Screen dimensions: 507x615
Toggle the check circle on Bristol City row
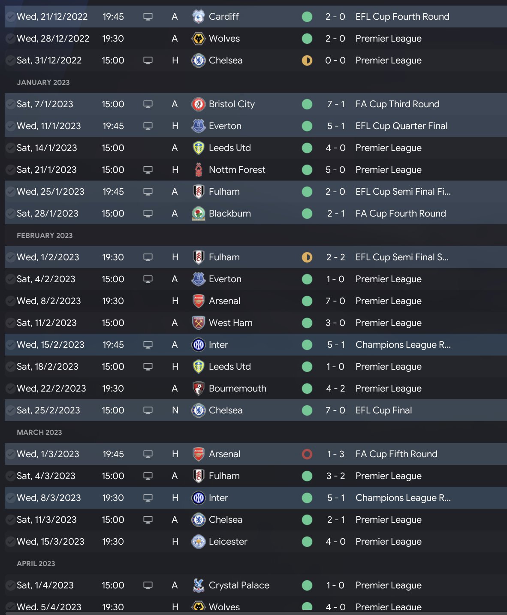pos(10,104)
